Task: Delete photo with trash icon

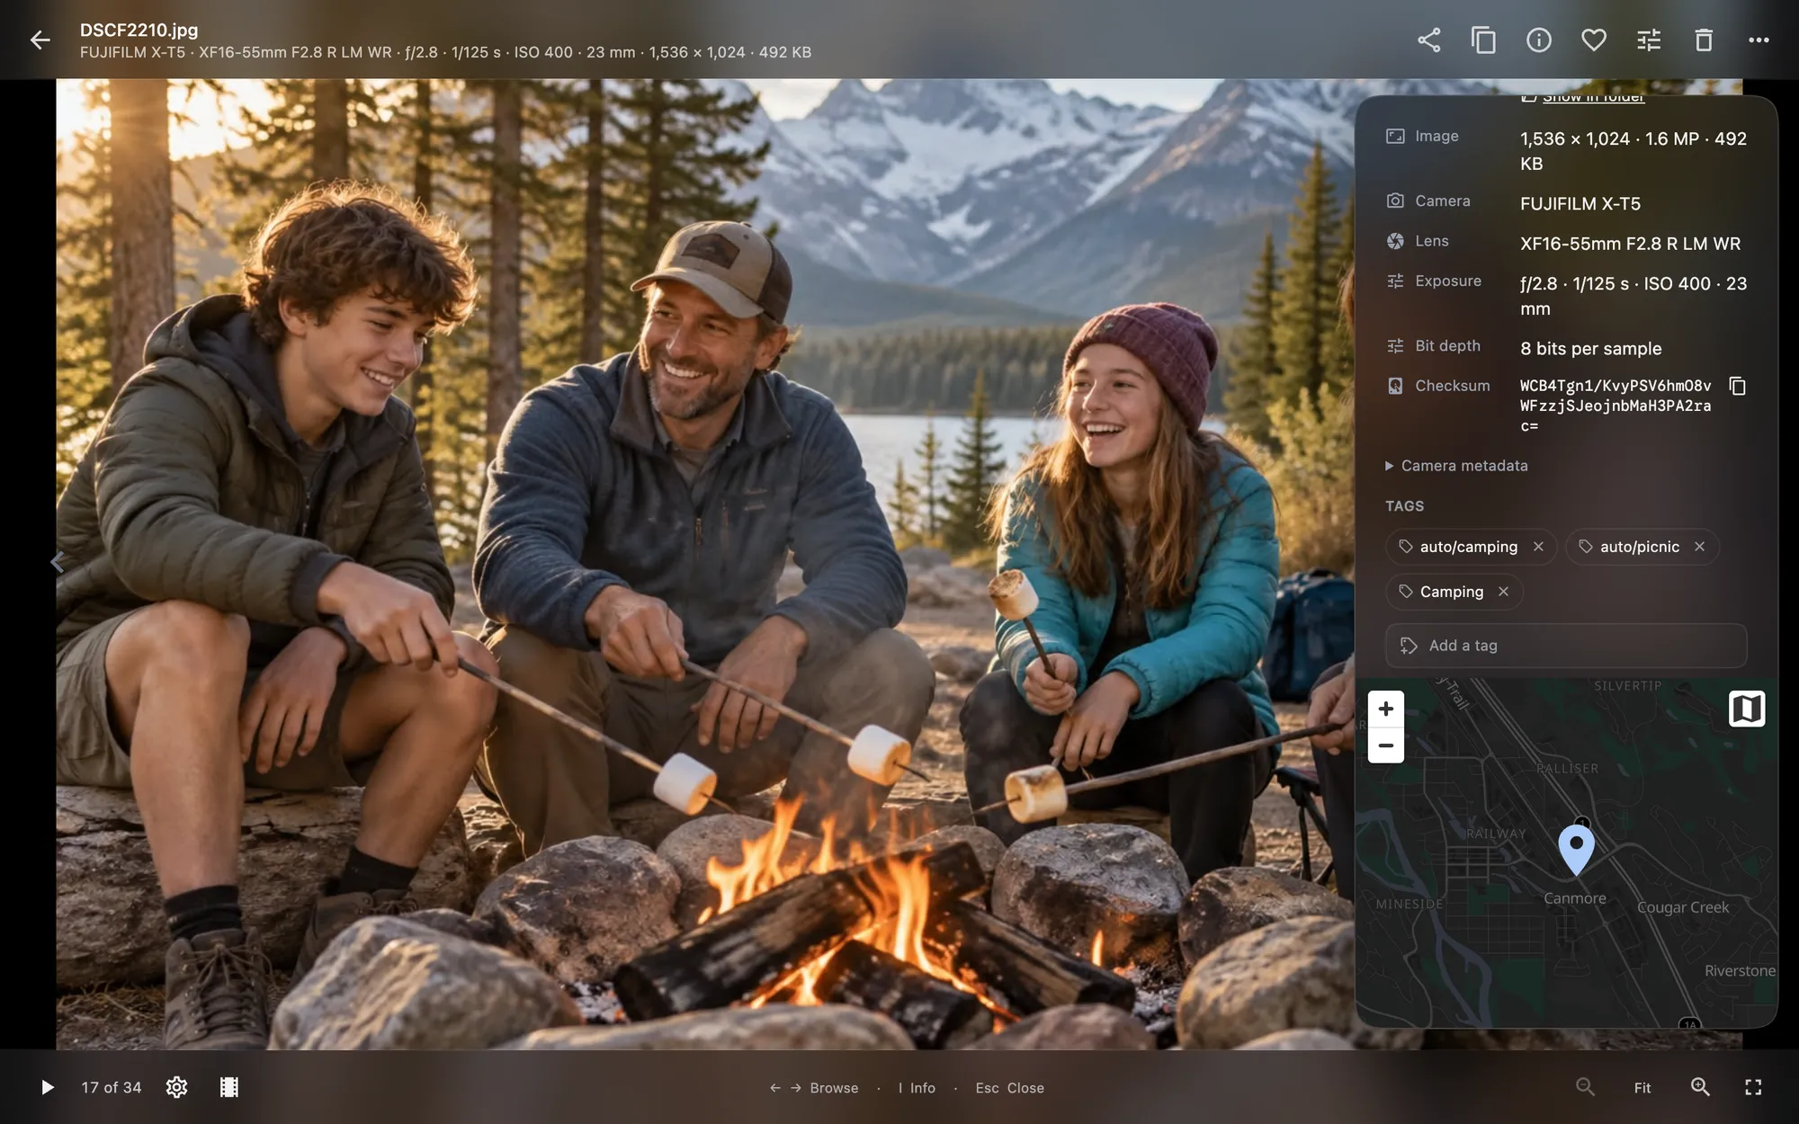Action: pyautogui.click(x=1704, y=40)
